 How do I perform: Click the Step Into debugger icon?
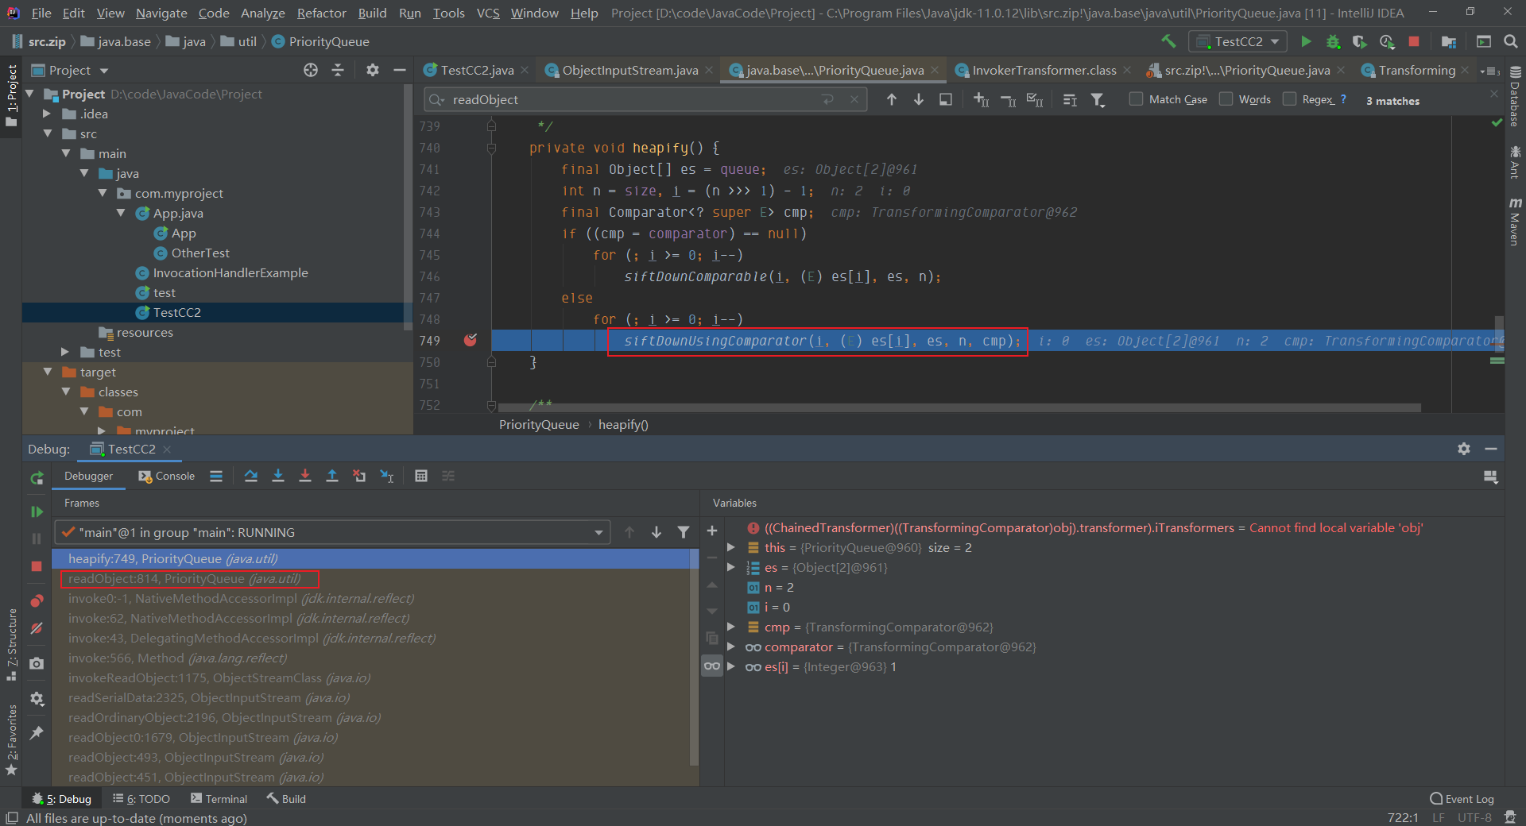pyautogui.click(x=278, y=476)
